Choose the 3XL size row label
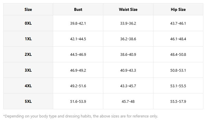Screen dimensions: 206x121 28,70
